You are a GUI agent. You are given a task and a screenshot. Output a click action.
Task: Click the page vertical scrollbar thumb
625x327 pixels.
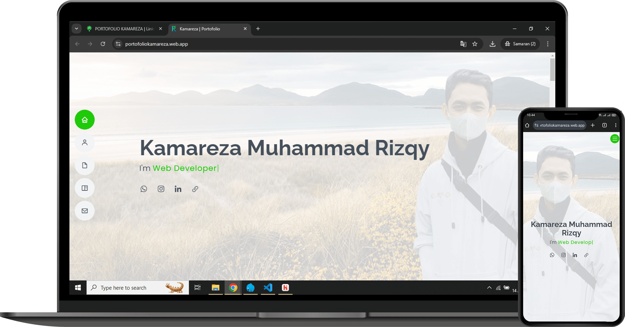[x=552, y=69]
